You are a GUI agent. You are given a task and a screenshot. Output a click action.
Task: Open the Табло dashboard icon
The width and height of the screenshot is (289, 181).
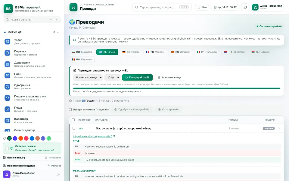(7, 42)
